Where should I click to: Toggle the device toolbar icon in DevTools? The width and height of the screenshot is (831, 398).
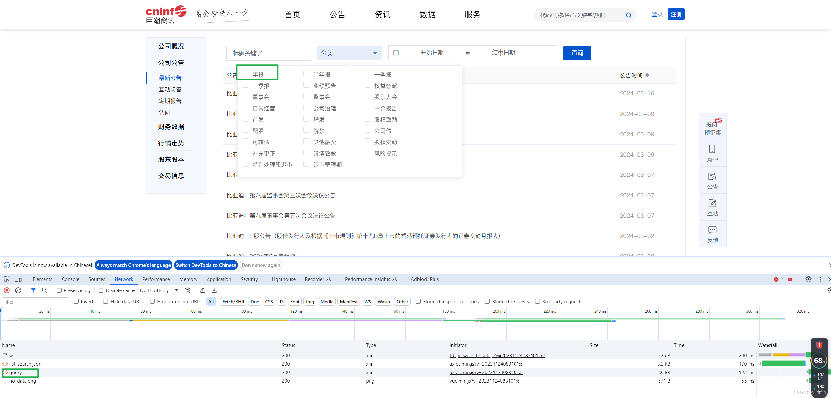18,279
